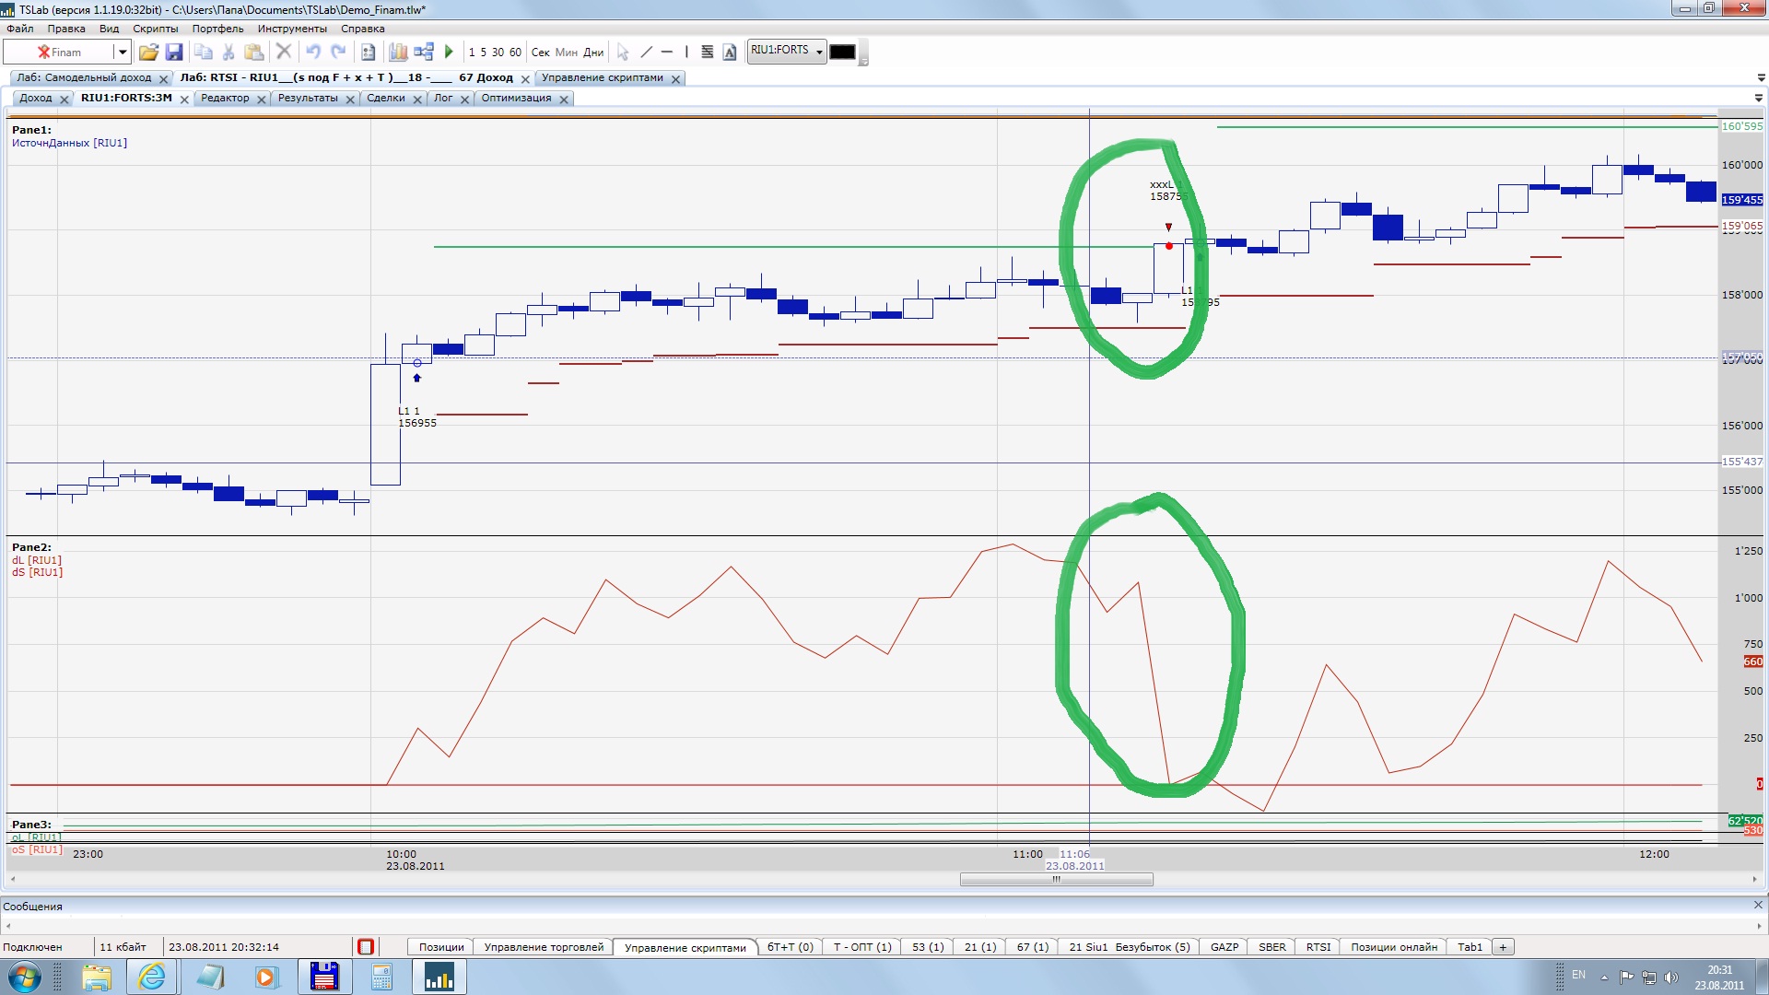Click the chart bars toolbar icon
The width and height of the screenshot is (1769, 995).
tap(398, 53)
